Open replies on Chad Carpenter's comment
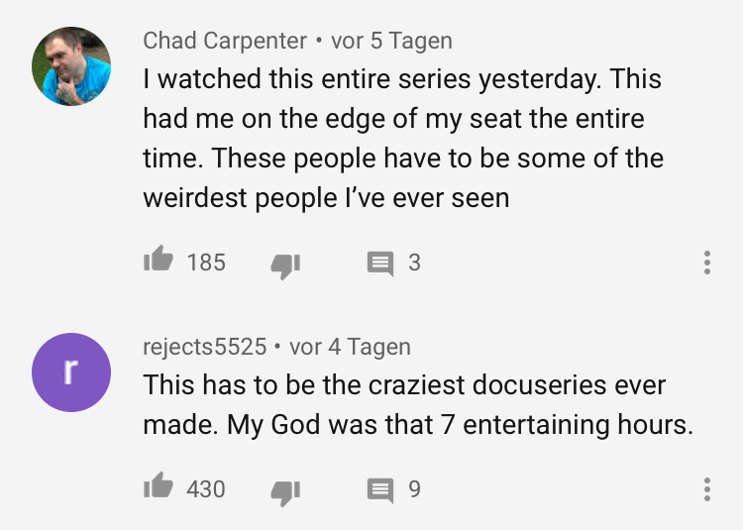 pyautogui.click(x=380, y=263)
